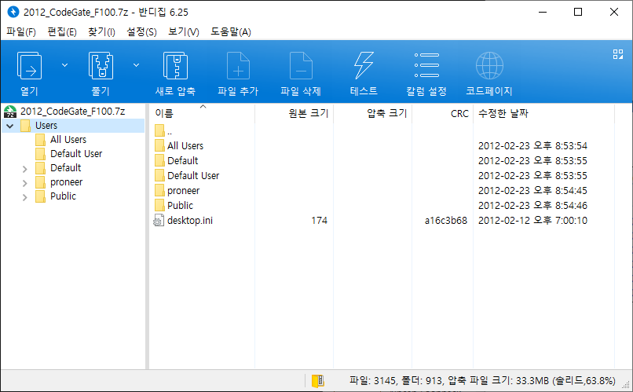Click the archive security icon in the status bar

(318, 381)
